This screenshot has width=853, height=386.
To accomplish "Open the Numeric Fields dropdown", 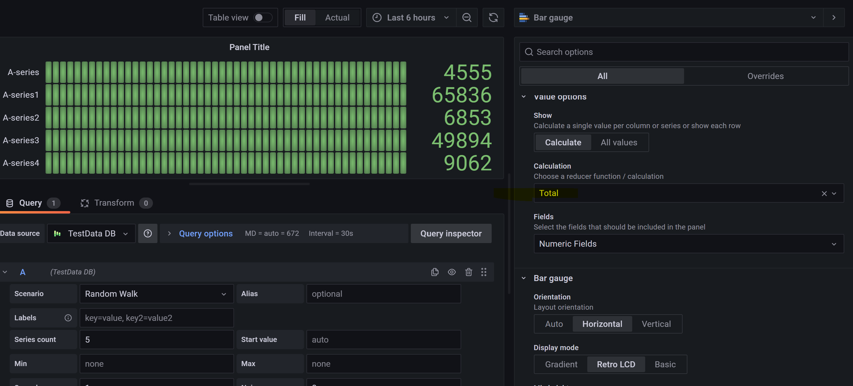I will (x=689, y=244).
